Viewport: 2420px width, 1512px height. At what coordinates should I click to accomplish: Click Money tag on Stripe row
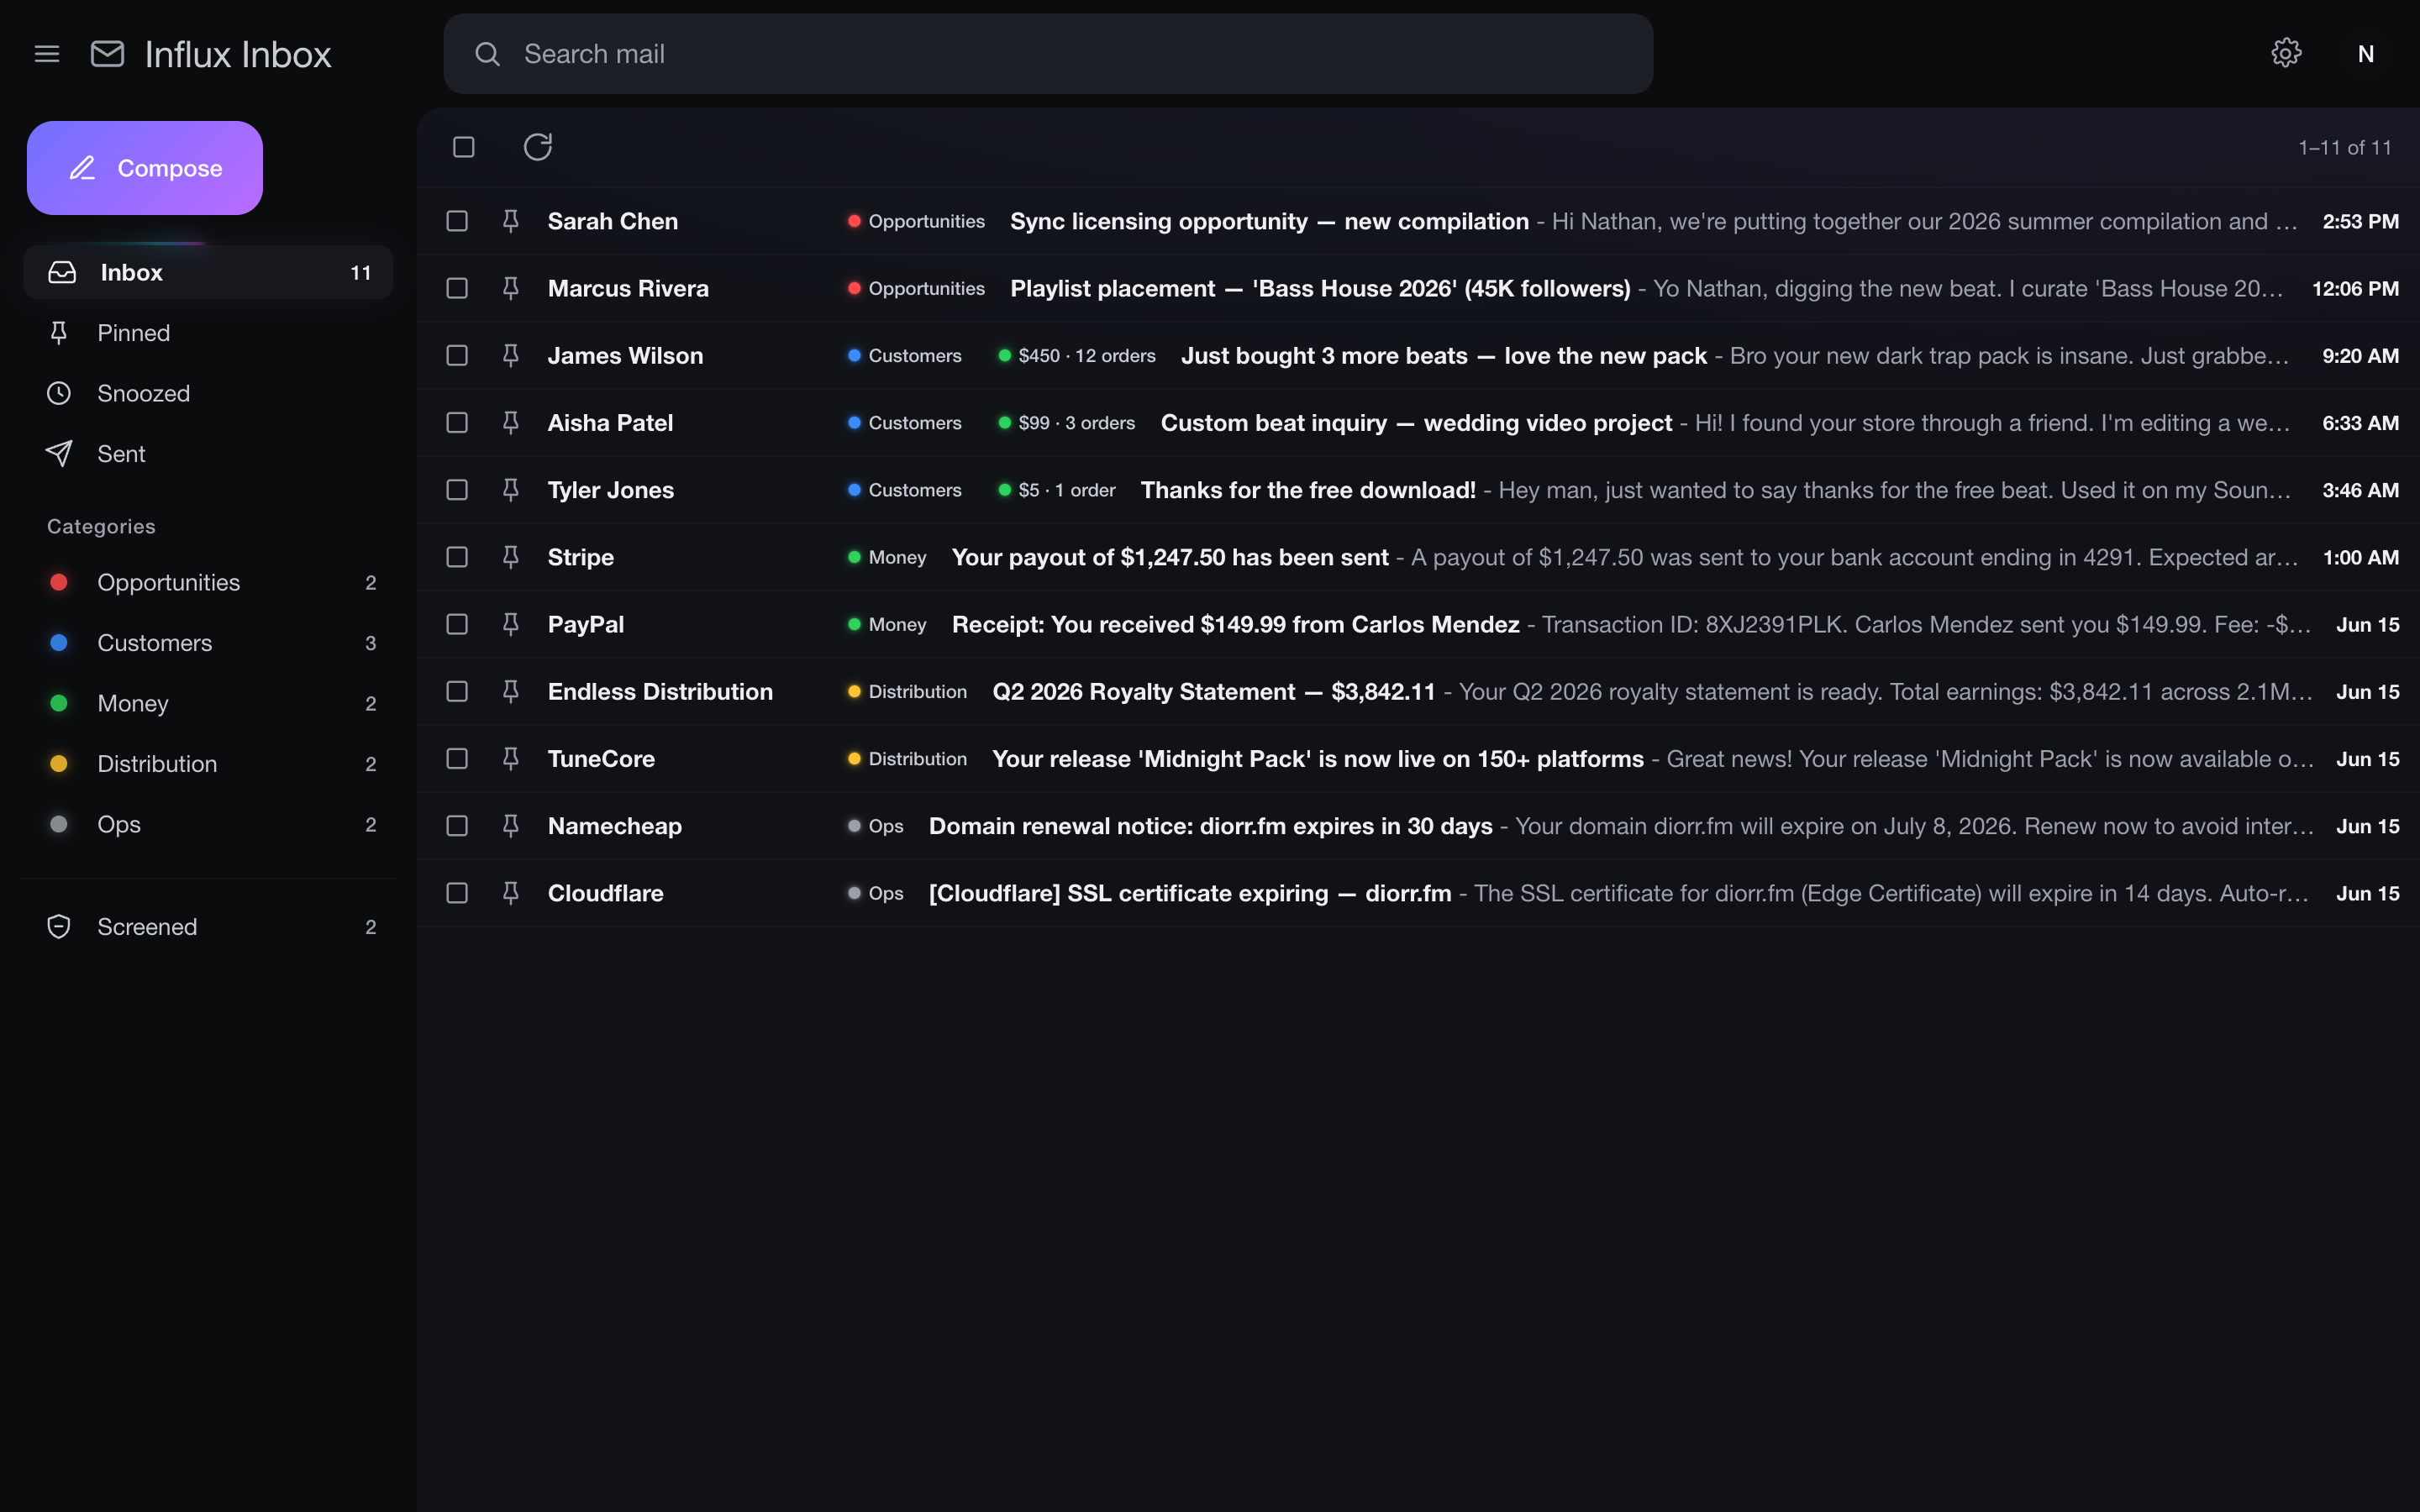coord(887,557)
